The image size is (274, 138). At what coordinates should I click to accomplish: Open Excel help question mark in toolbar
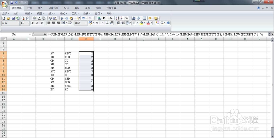pyautogui.click(x=168, y=23)
